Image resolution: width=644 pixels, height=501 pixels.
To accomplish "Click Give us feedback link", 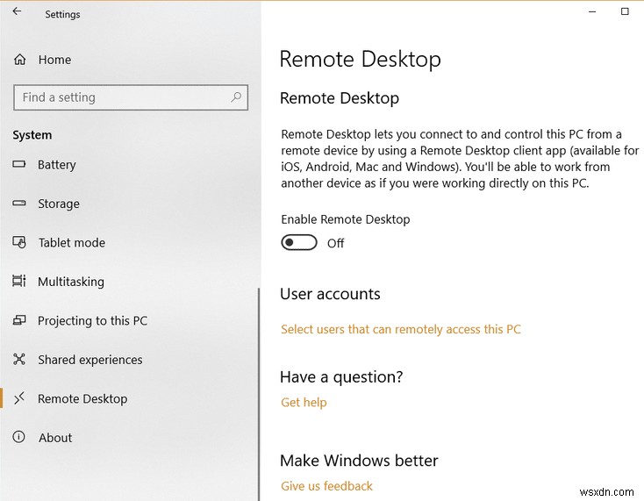I will tap(327, 486).
